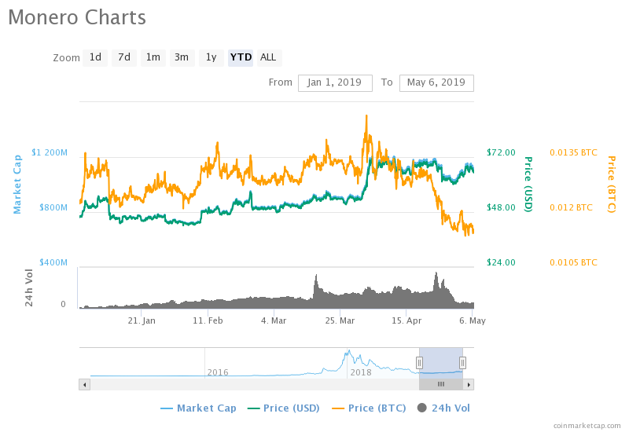
Task: Click the Price (USD) vertical axis title
Action: (x=528, y=185)
